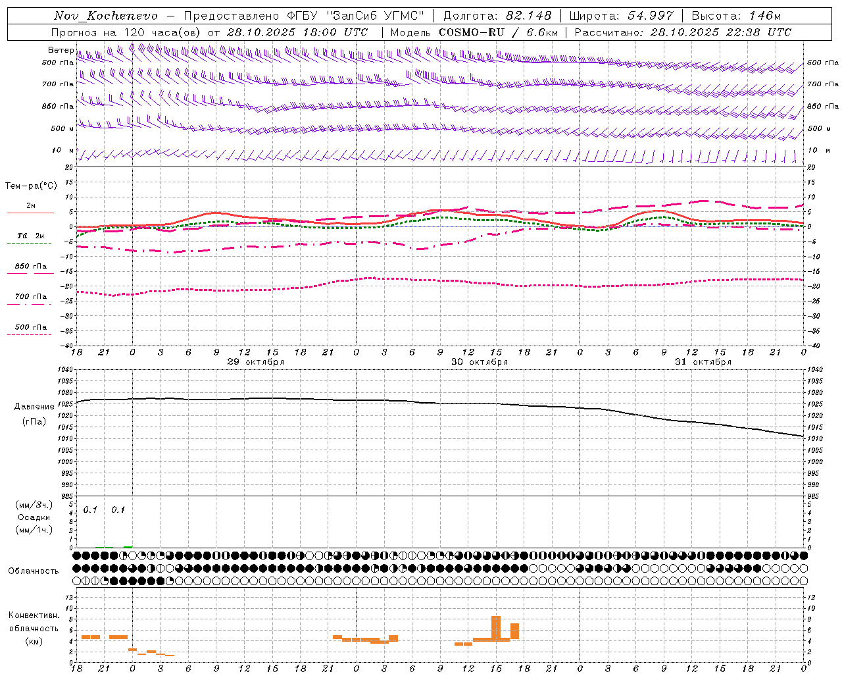This screenshot has height=674, width=842.
Task: Click the model label COSMO-RU / 6.6км
Action: pos(499,32)
